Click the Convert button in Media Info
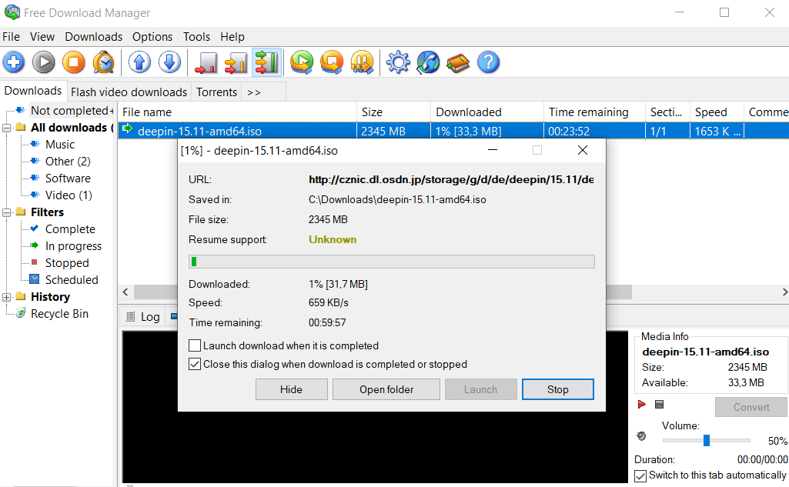Screen dimensions: 789x487 pos(751,407)
